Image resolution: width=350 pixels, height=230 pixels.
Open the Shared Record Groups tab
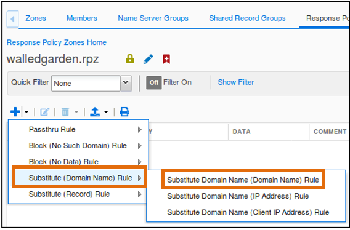(247, 18)
